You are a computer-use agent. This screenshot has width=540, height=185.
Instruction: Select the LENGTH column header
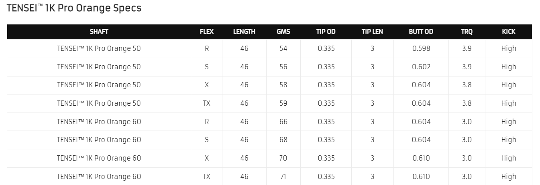coord(244,32)
